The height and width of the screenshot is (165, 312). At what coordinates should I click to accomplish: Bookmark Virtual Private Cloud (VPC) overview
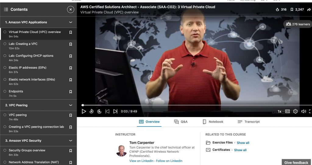point(70,32)
